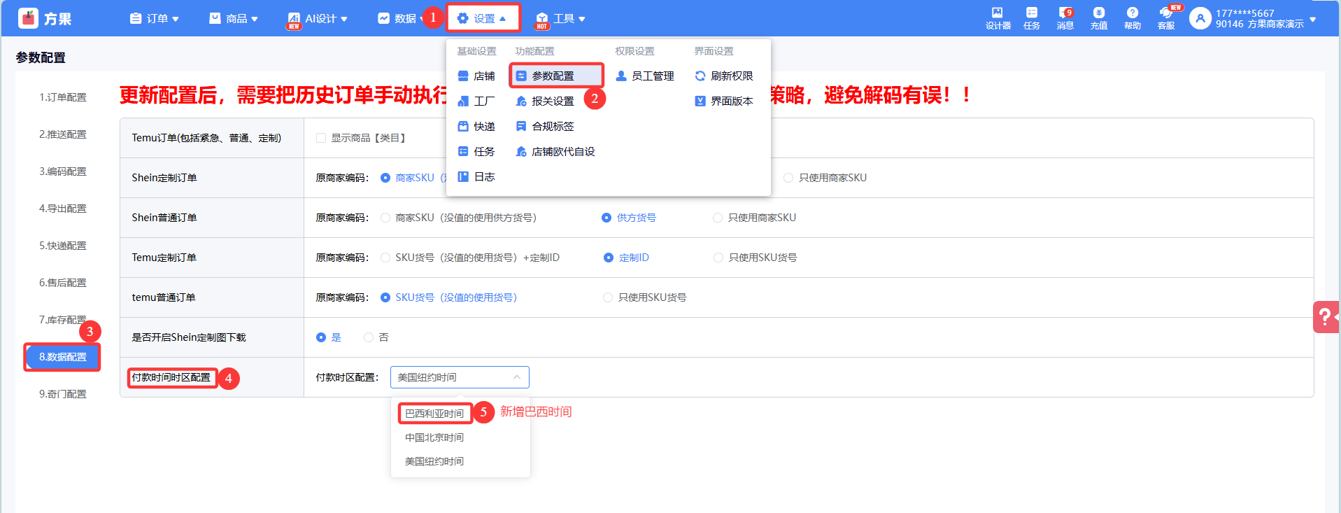Click the 帮助 help icon
Viewport: 1341px width, 513px height.
[x=1132, y=18]
